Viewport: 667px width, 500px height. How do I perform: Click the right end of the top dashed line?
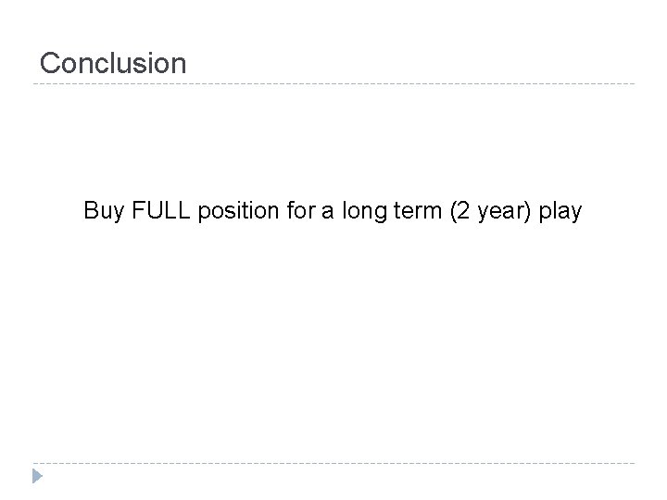click(x=632, y=85)
